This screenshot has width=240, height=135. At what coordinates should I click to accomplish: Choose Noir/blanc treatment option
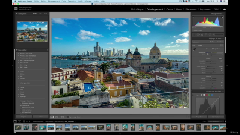220,42
